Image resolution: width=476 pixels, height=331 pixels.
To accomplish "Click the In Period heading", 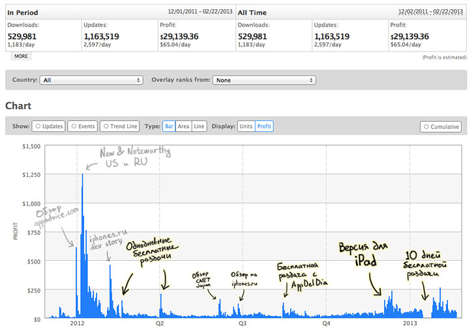I will click(x=23, y=13).
